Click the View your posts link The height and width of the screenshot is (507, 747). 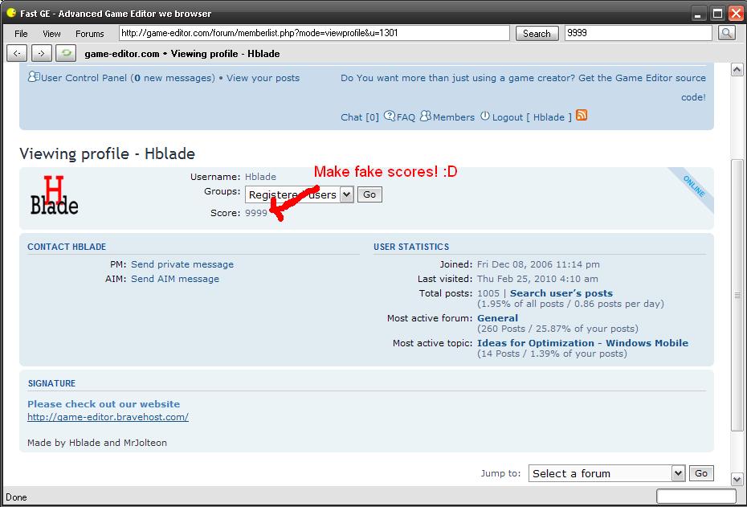tap(263, 78)
